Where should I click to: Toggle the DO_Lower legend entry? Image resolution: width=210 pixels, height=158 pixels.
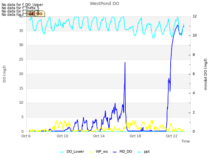coord(72,152)
